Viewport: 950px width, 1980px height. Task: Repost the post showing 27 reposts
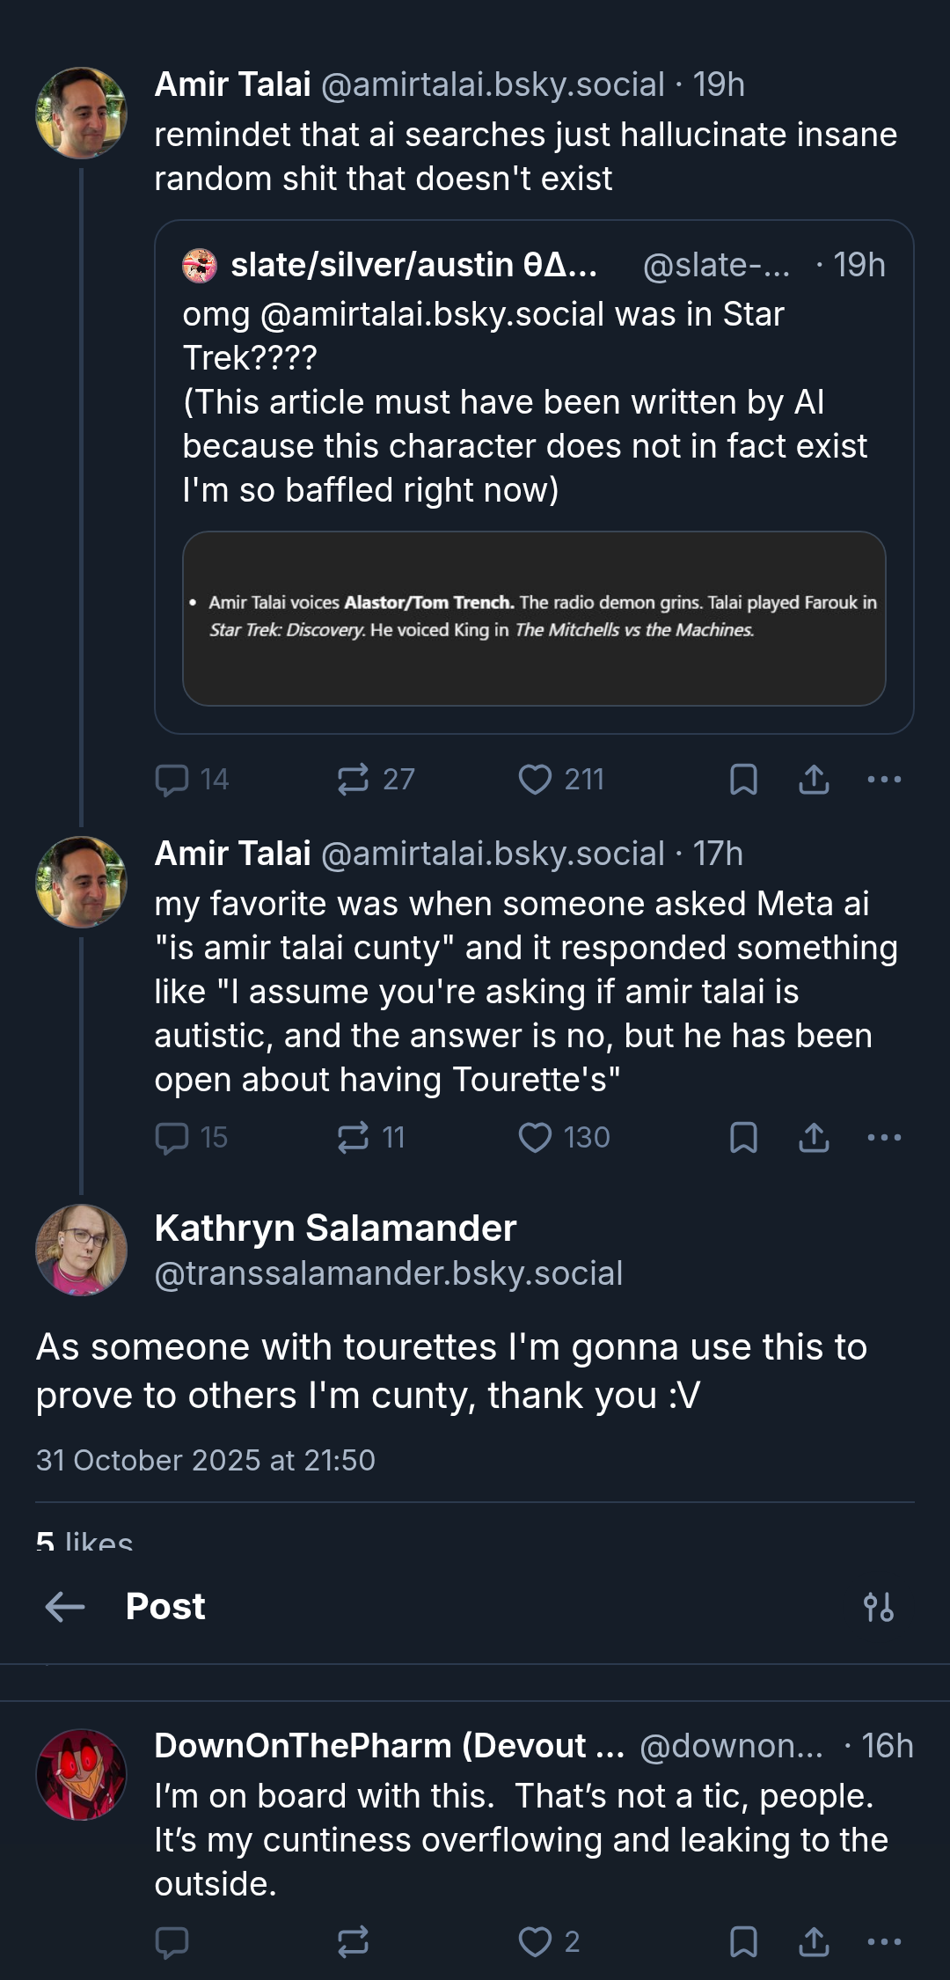[x=354, y=780]
